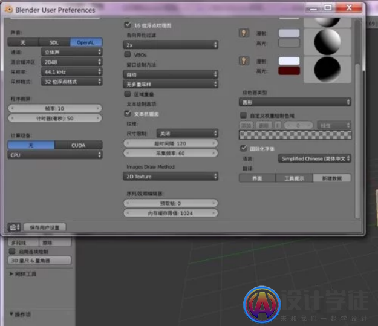The image size is (378, 326).
Task: Select SDL as the sound device
Action: coord(54,42)
